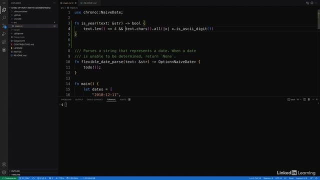
Task: Open the Run and Debug view
Action: point(4,34)
